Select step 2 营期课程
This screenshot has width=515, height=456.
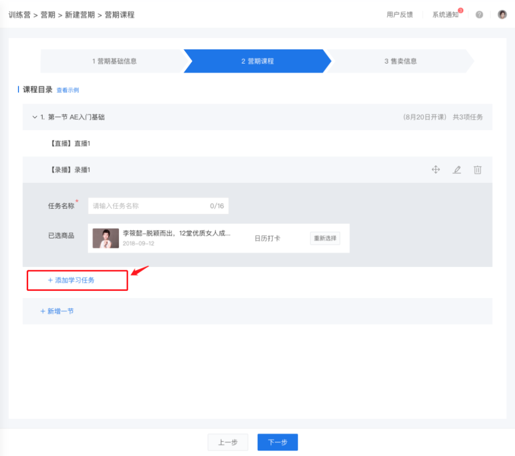[257, 61]
